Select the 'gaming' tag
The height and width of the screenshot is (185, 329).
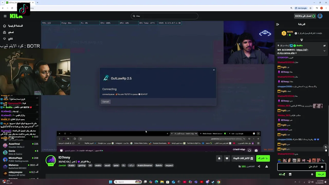pyautogui.click(x=82, y=165)
